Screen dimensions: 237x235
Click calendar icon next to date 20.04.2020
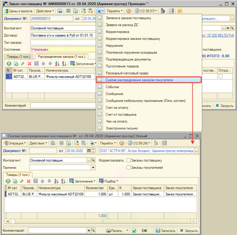click(89, 151)
